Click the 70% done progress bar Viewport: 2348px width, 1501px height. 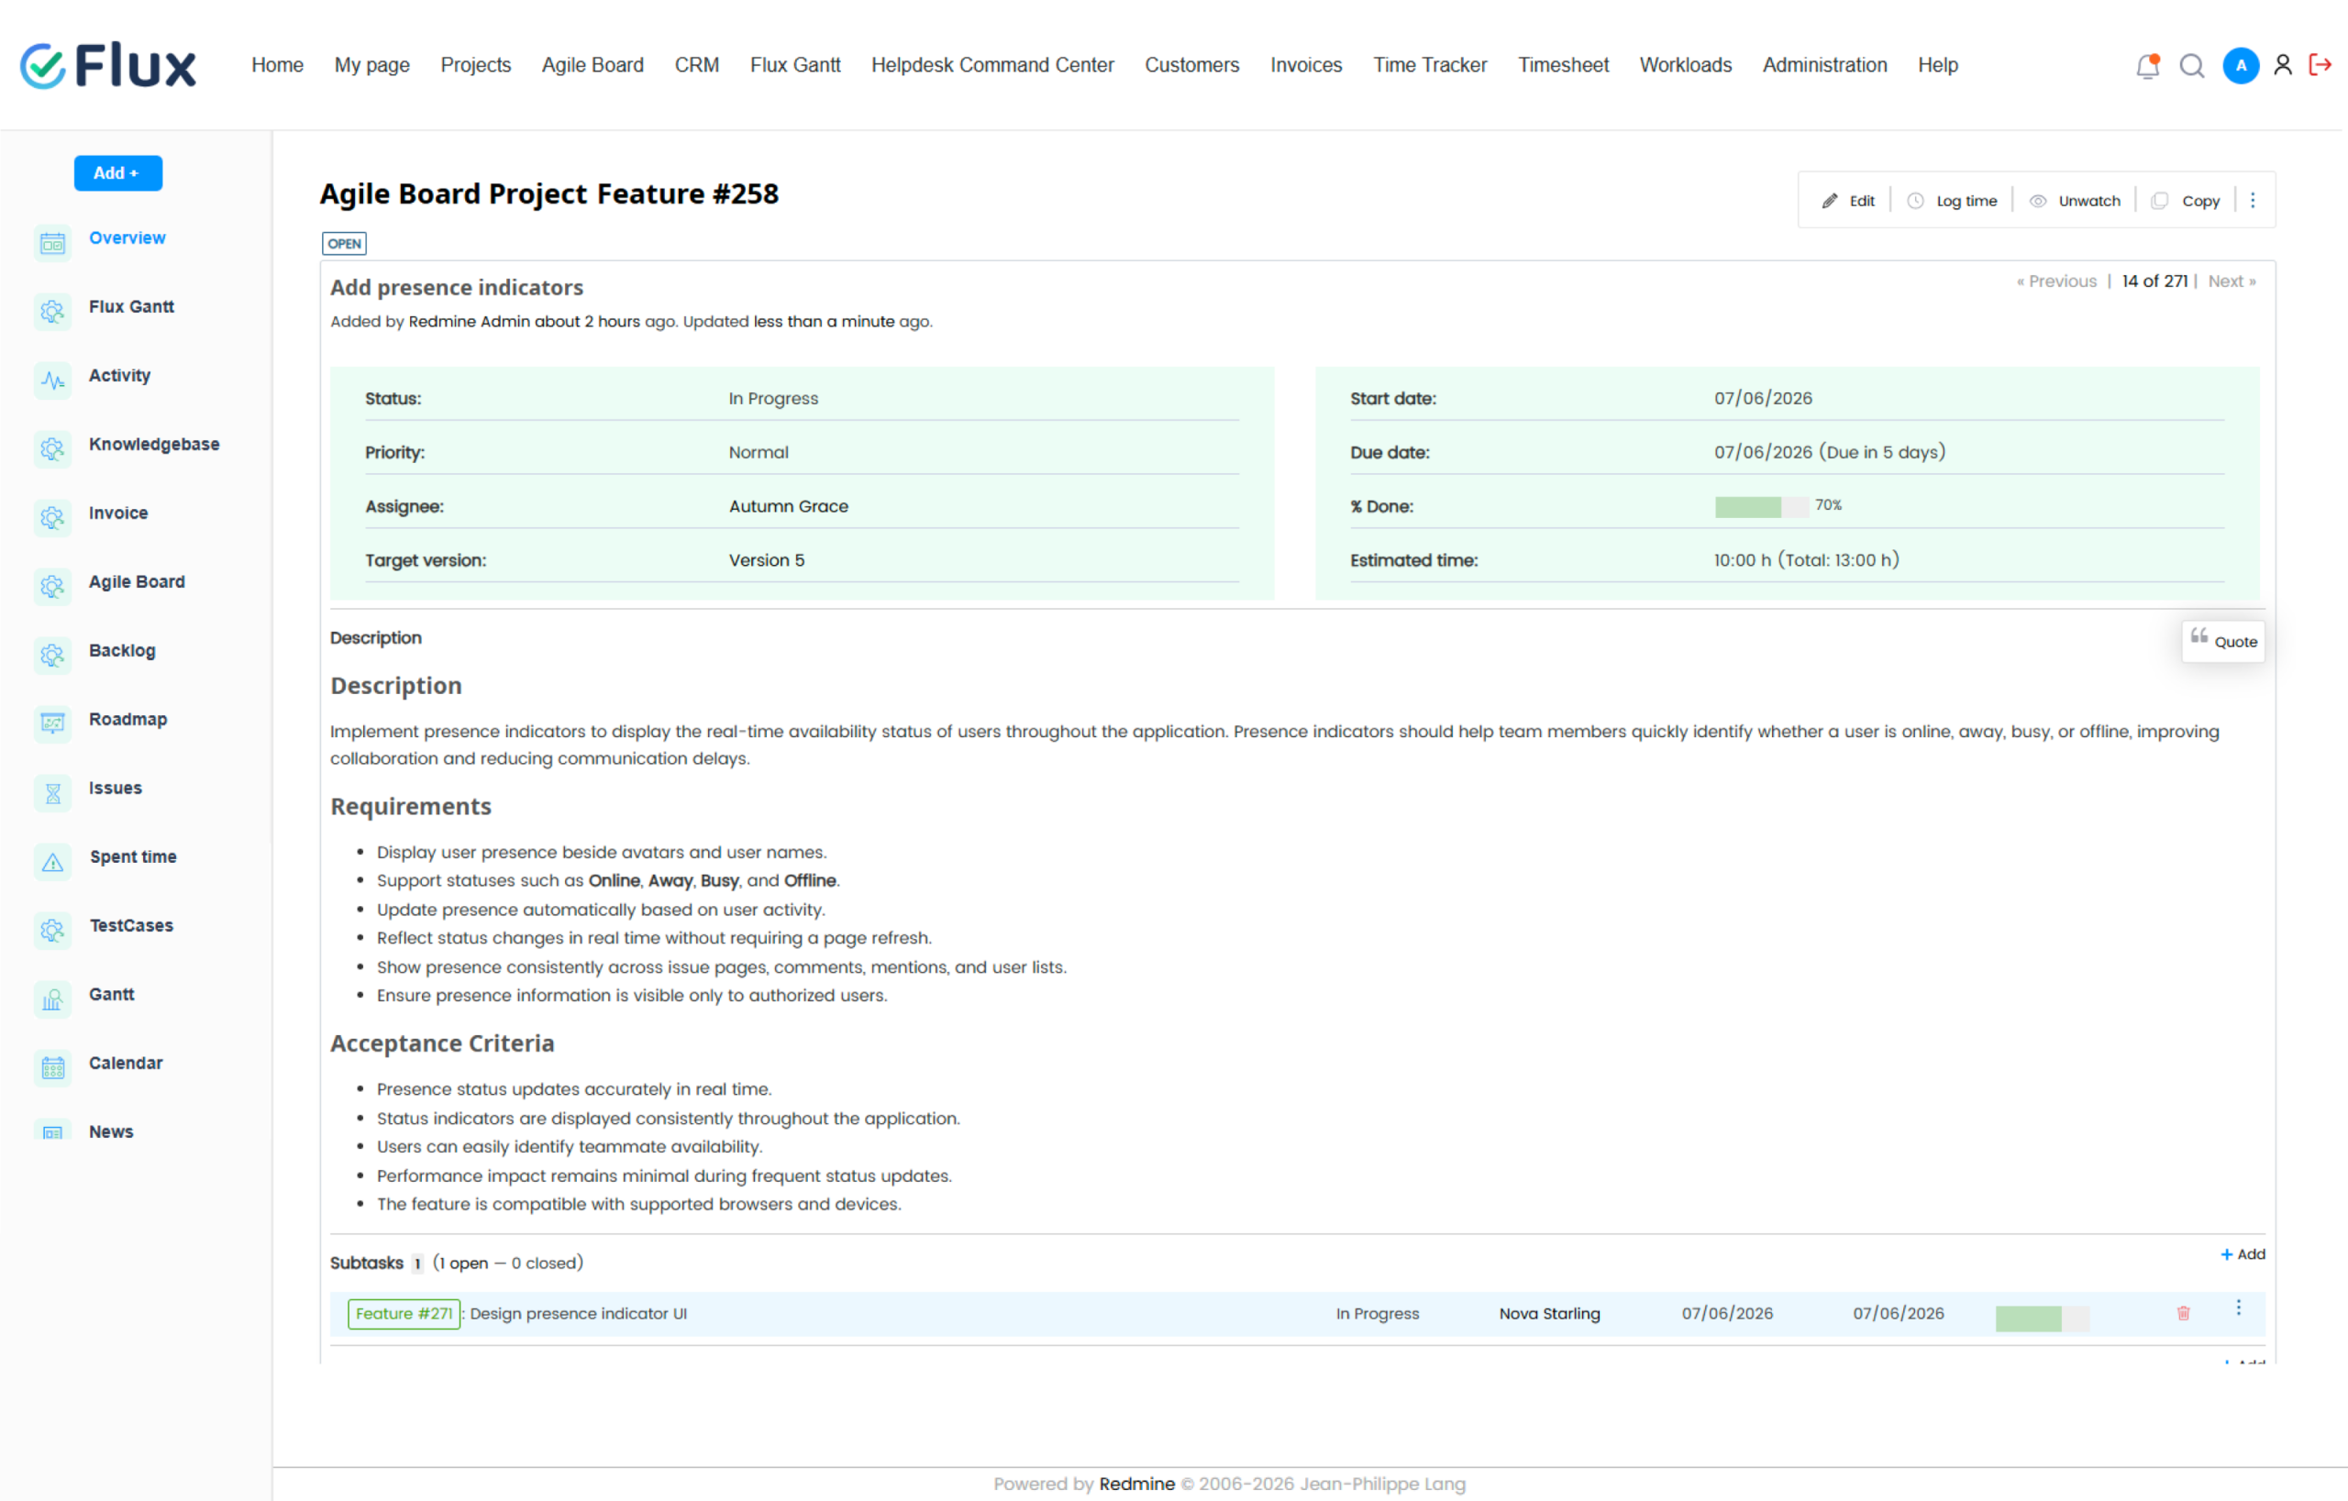point(1761,507)
